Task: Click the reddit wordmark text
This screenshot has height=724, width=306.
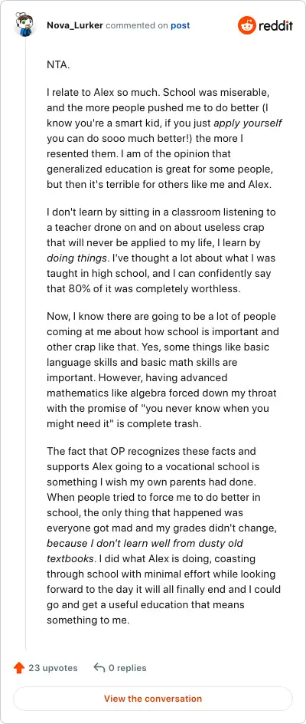Action: click(275, 26)
